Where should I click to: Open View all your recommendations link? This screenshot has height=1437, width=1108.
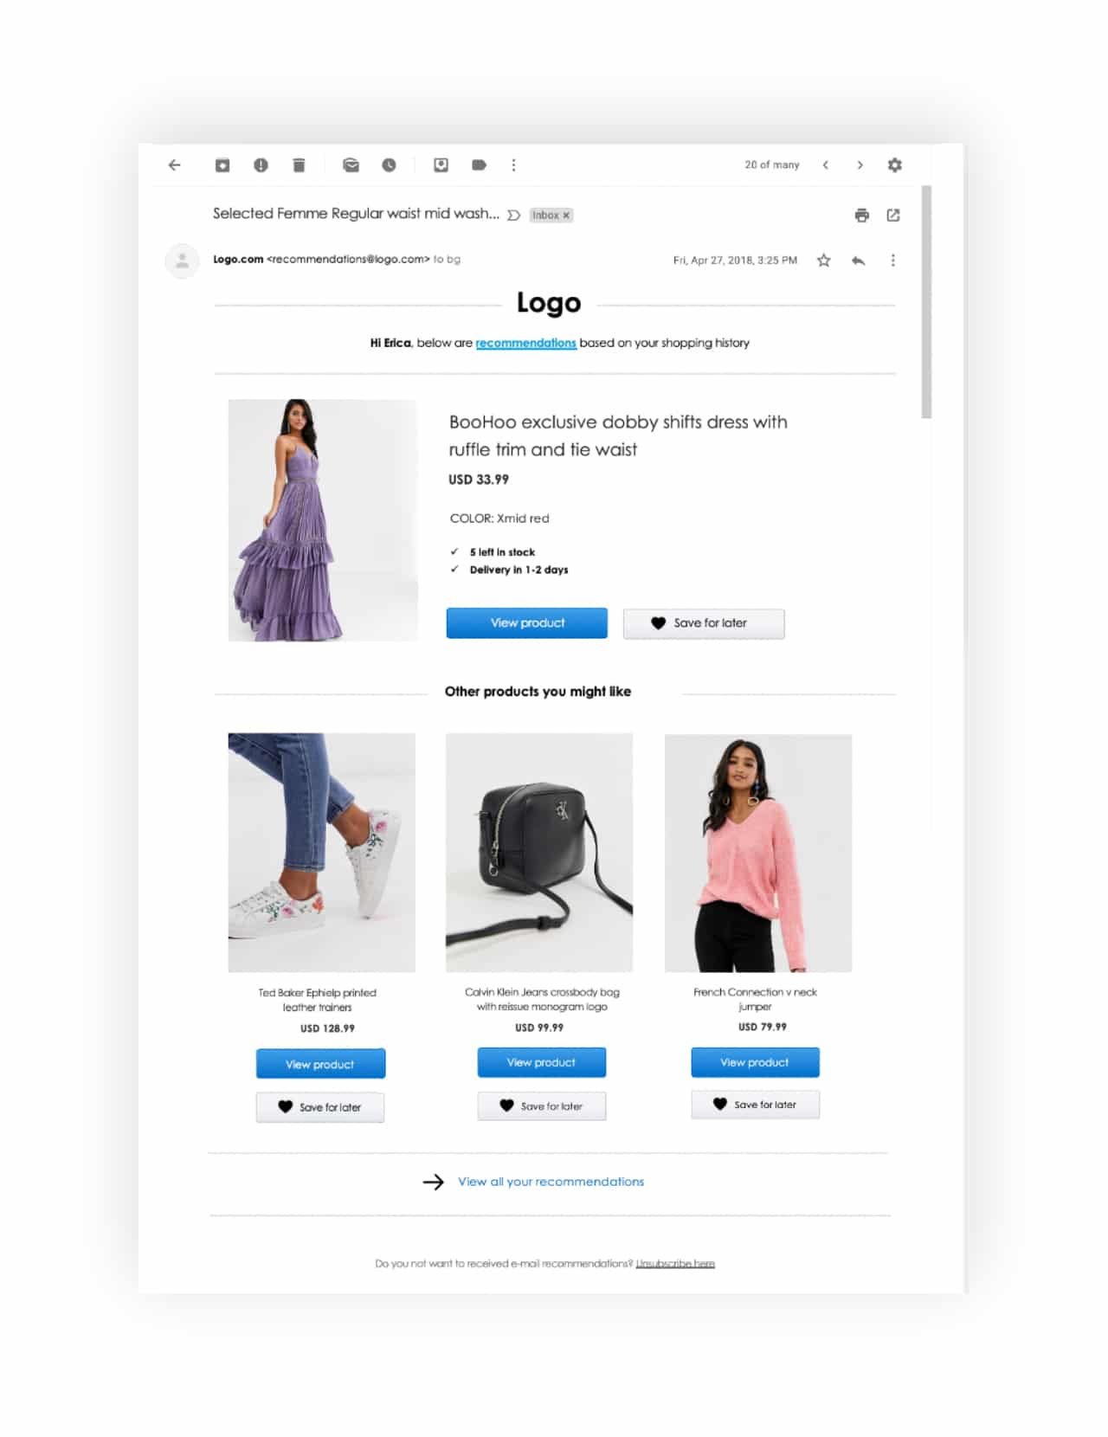click(551, 1182)
